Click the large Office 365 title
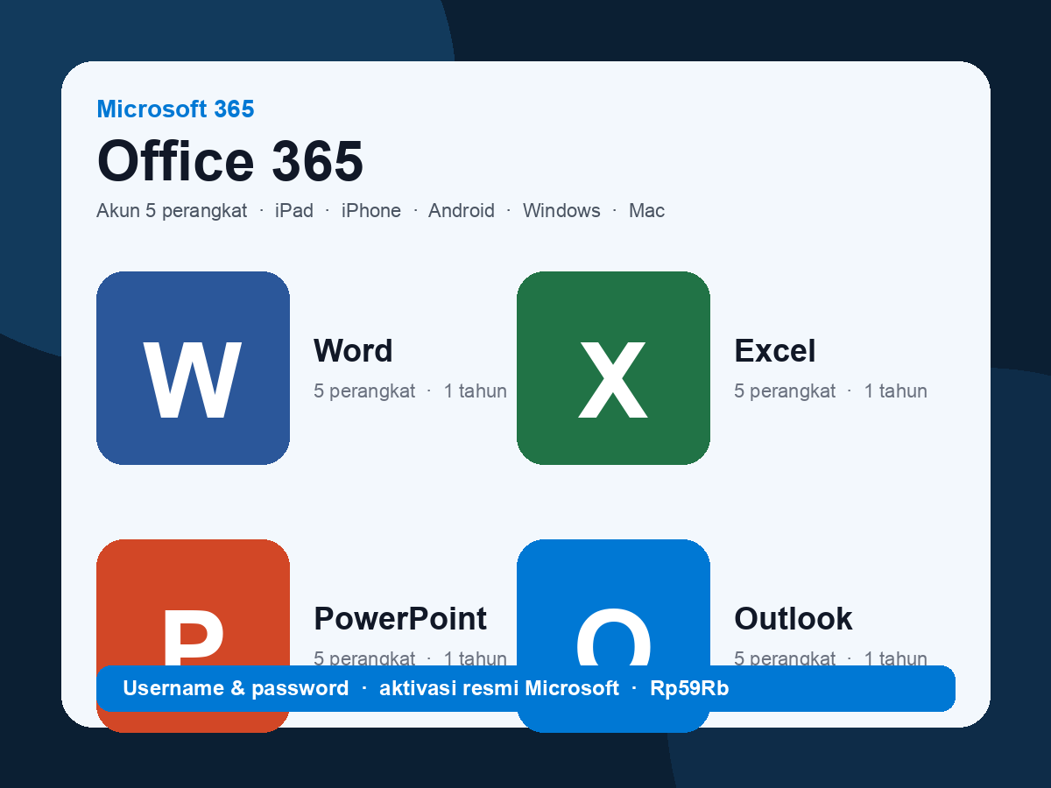 click(x=230, y=160)
